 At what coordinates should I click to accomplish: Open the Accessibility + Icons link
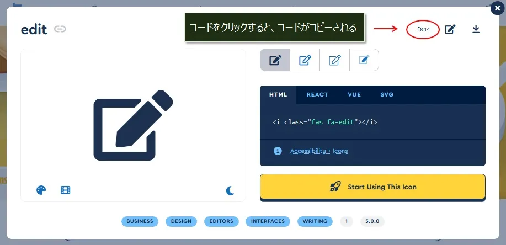click(x=318, y=151)
